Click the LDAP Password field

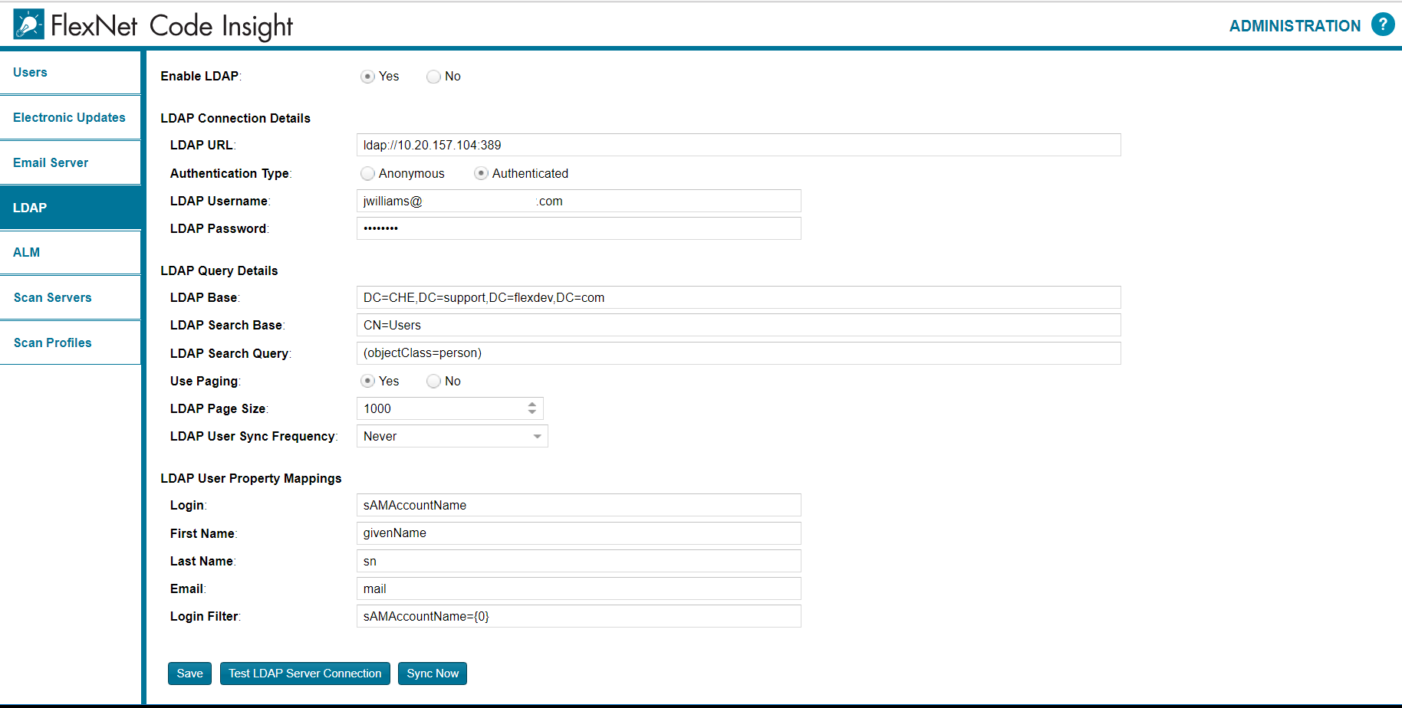point(579,228)
